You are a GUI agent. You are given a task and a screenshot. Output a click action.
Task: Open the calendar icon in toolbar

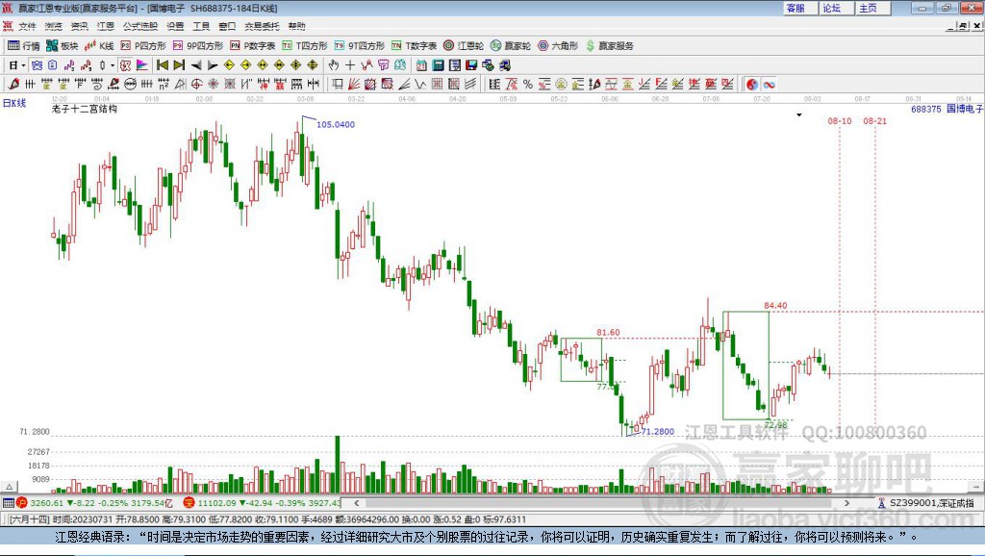[421, 64]
